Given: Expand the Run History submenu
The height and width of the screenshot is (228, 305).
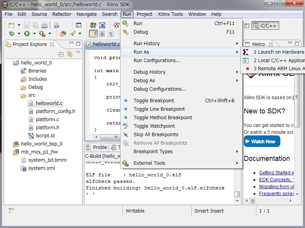Looking at the screenshot, I should click(181, 44).
